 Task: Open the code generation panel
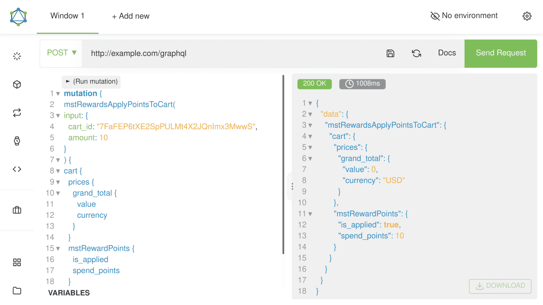pos(17,169)
